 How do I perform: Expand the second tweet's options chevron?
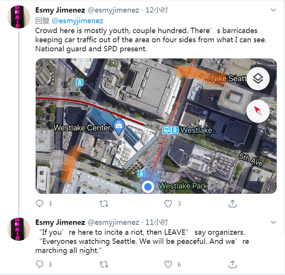pyautogui.click(x=274, y=222)
